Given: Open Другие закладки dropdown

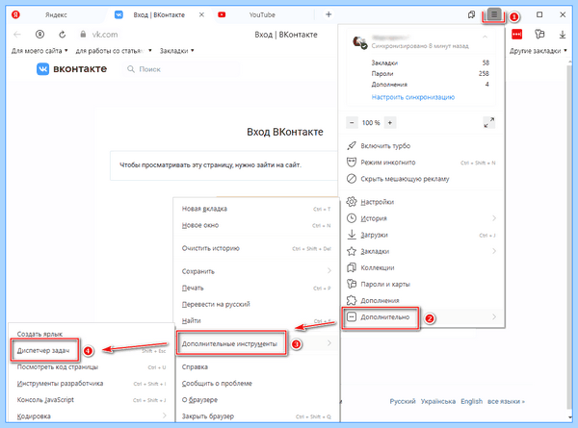Looking at the screenshot, I should pyautogui.click(x=539, y=51).
